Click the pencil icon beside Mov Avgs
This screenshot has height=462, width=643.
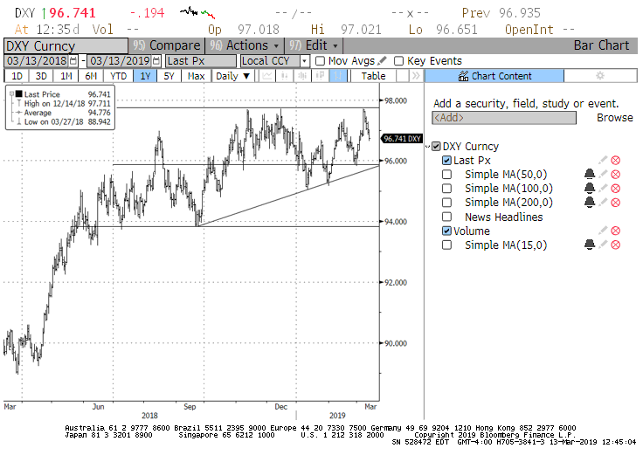(383, 61)
